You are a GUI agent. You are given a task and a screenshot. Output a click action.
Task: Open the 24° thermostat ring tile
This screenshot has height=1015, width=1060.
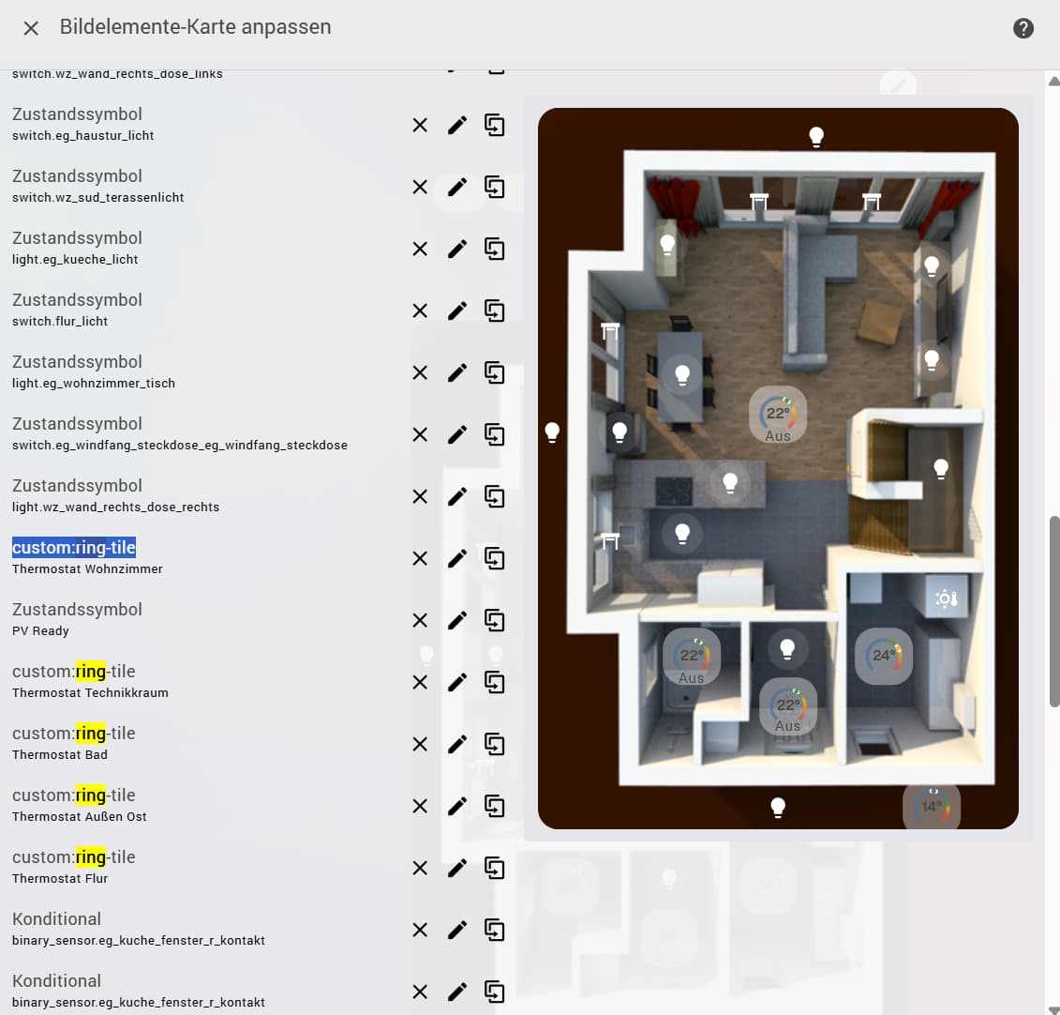[884, 655]
